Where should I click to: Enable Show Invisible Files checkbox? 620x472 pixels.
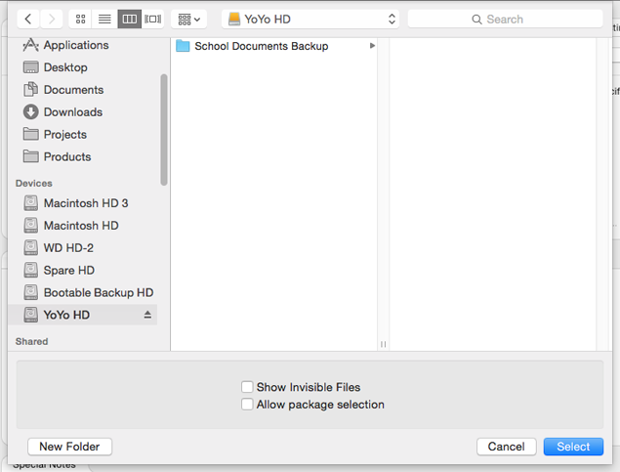point(247,387)
